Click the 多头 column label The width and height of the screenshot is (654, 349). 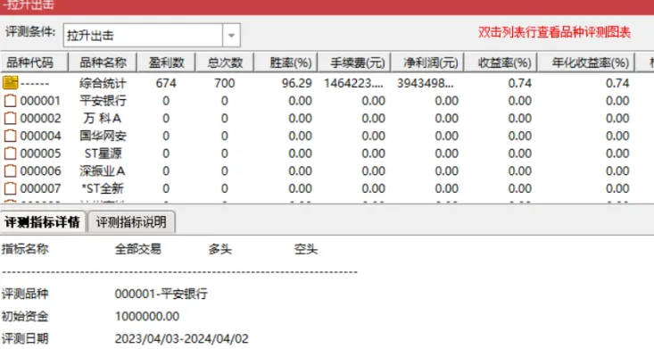click(219, 249)
